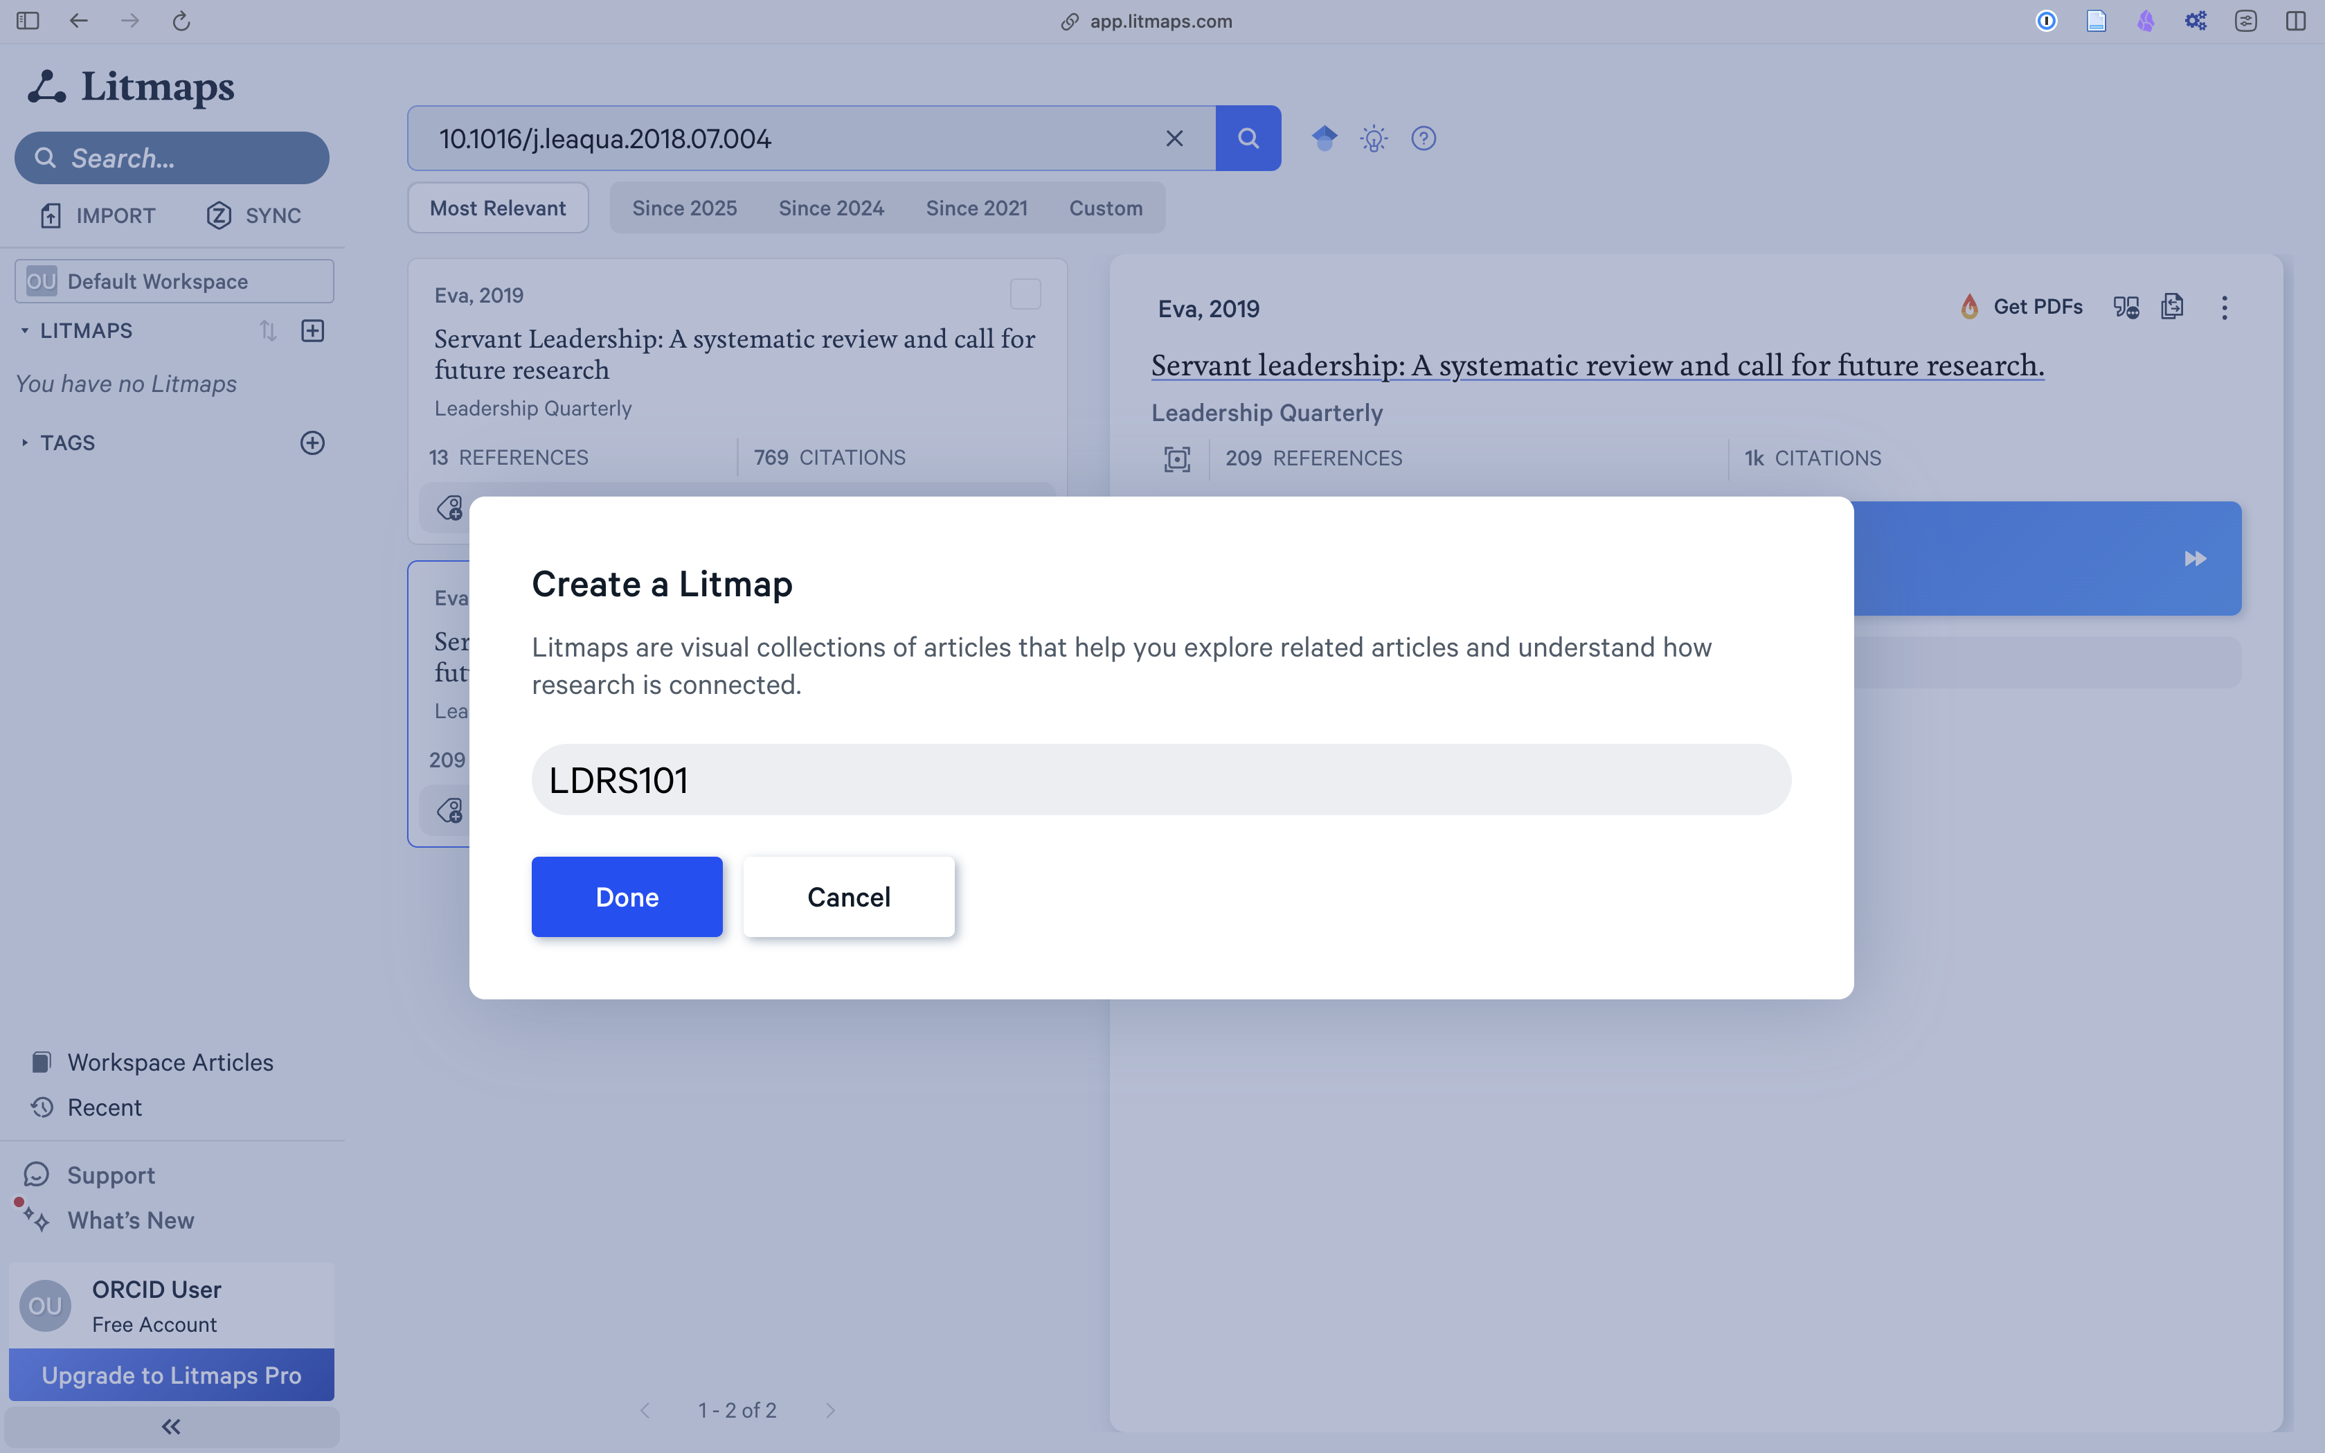This screenshot has height=1453, width=2325.
Task: Click the add new Litmap icon
Action: 312,330
